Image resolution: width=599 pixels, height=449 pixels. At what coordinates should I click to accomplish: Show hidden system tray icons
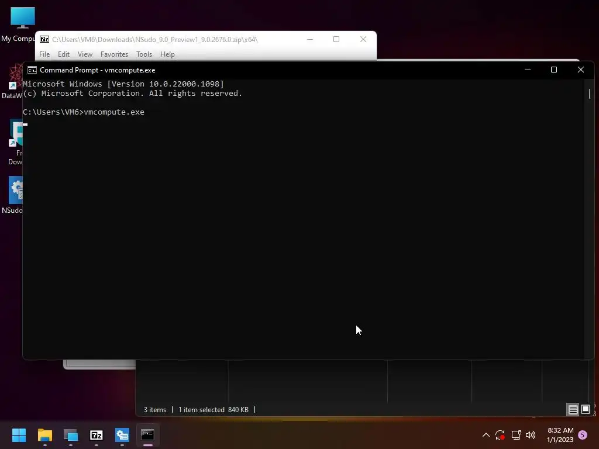tap(486, 435)
